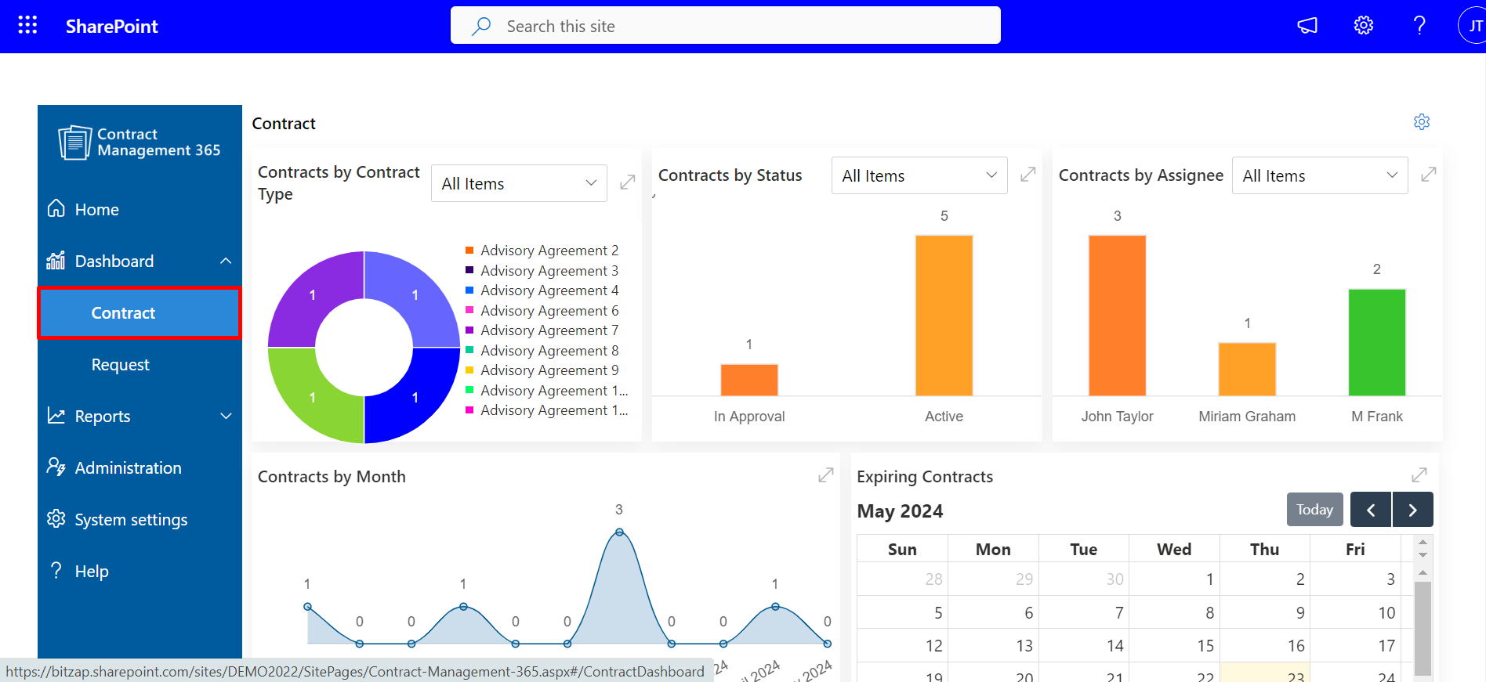Click the lime green donut segment
This screenshot has height=682, width=1486.
pos(312,398)
